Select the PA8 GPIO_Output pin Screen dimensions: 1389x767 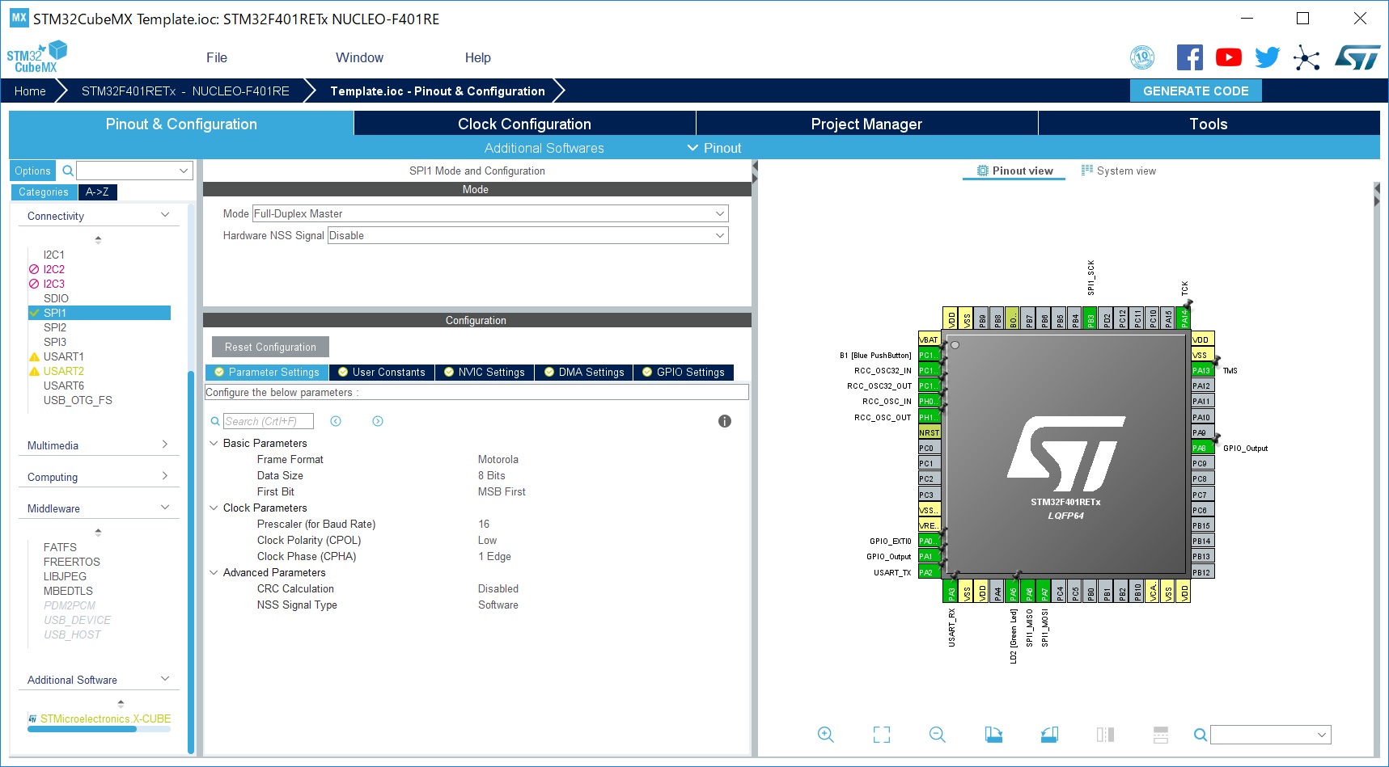click(x=1202, y=448)
